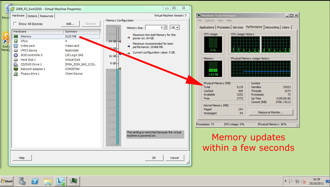
Task: Open Task Manager View menu
Action: [220, 20]
